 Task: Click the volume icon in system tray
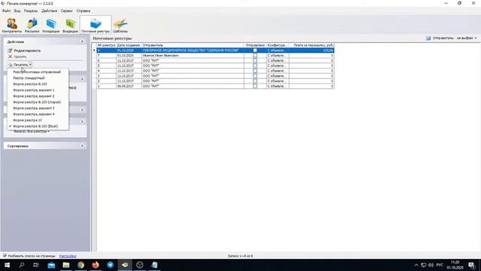tap(431, 265)
